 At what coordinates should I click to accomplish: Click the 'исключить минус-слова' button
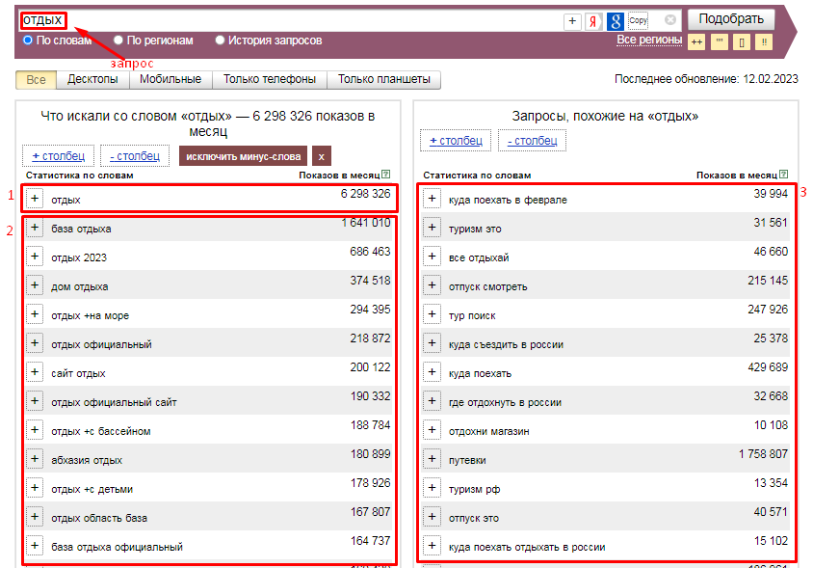(x=244, y=155)
